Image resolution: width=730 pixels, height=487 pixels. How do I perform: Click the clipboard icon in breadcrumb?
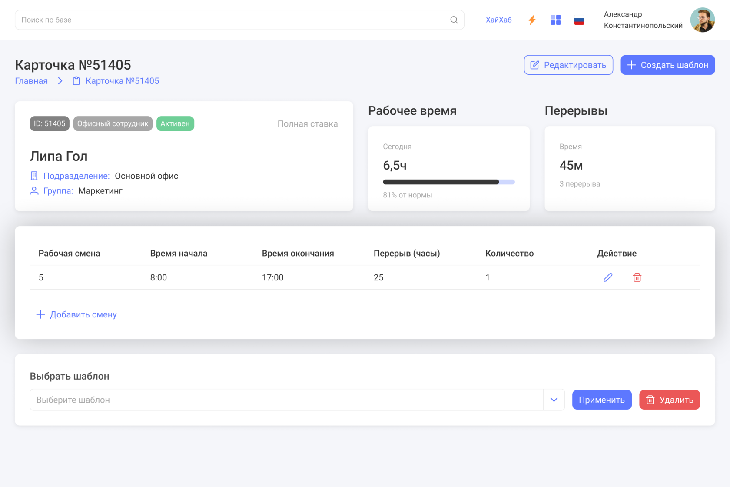coord(76,81)
